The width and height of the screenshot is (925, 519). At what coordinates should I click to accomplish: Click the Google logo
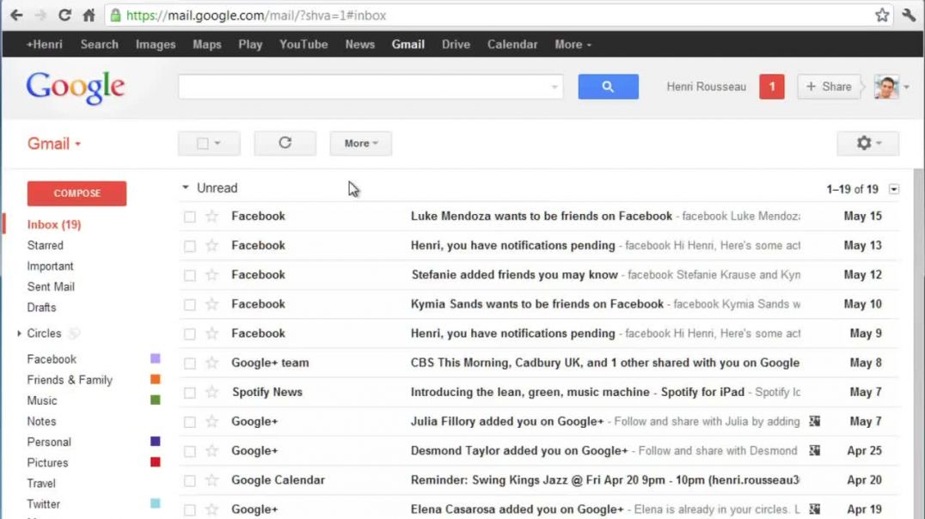pyautogui.click(x=76, y=88)
